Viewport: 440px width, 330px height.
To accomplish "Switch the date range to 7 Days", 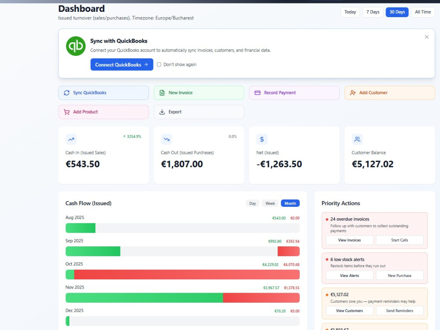I will click(x=373, y=12).
